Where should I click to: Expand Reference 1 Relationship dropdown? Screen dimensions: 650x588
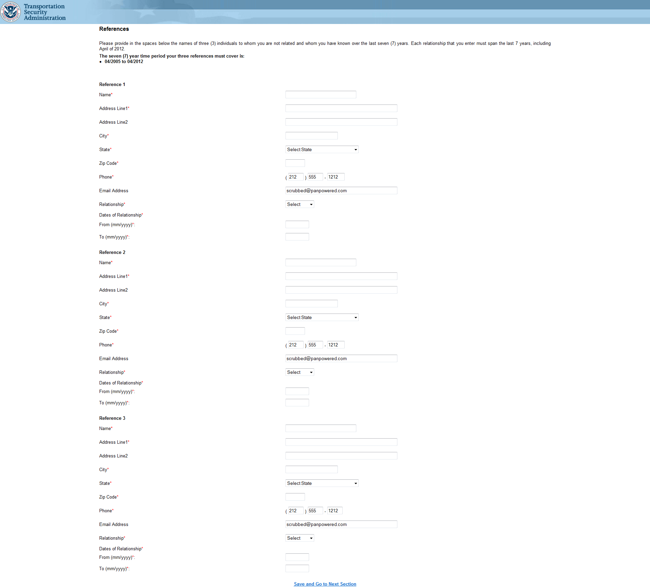(299, 204)
